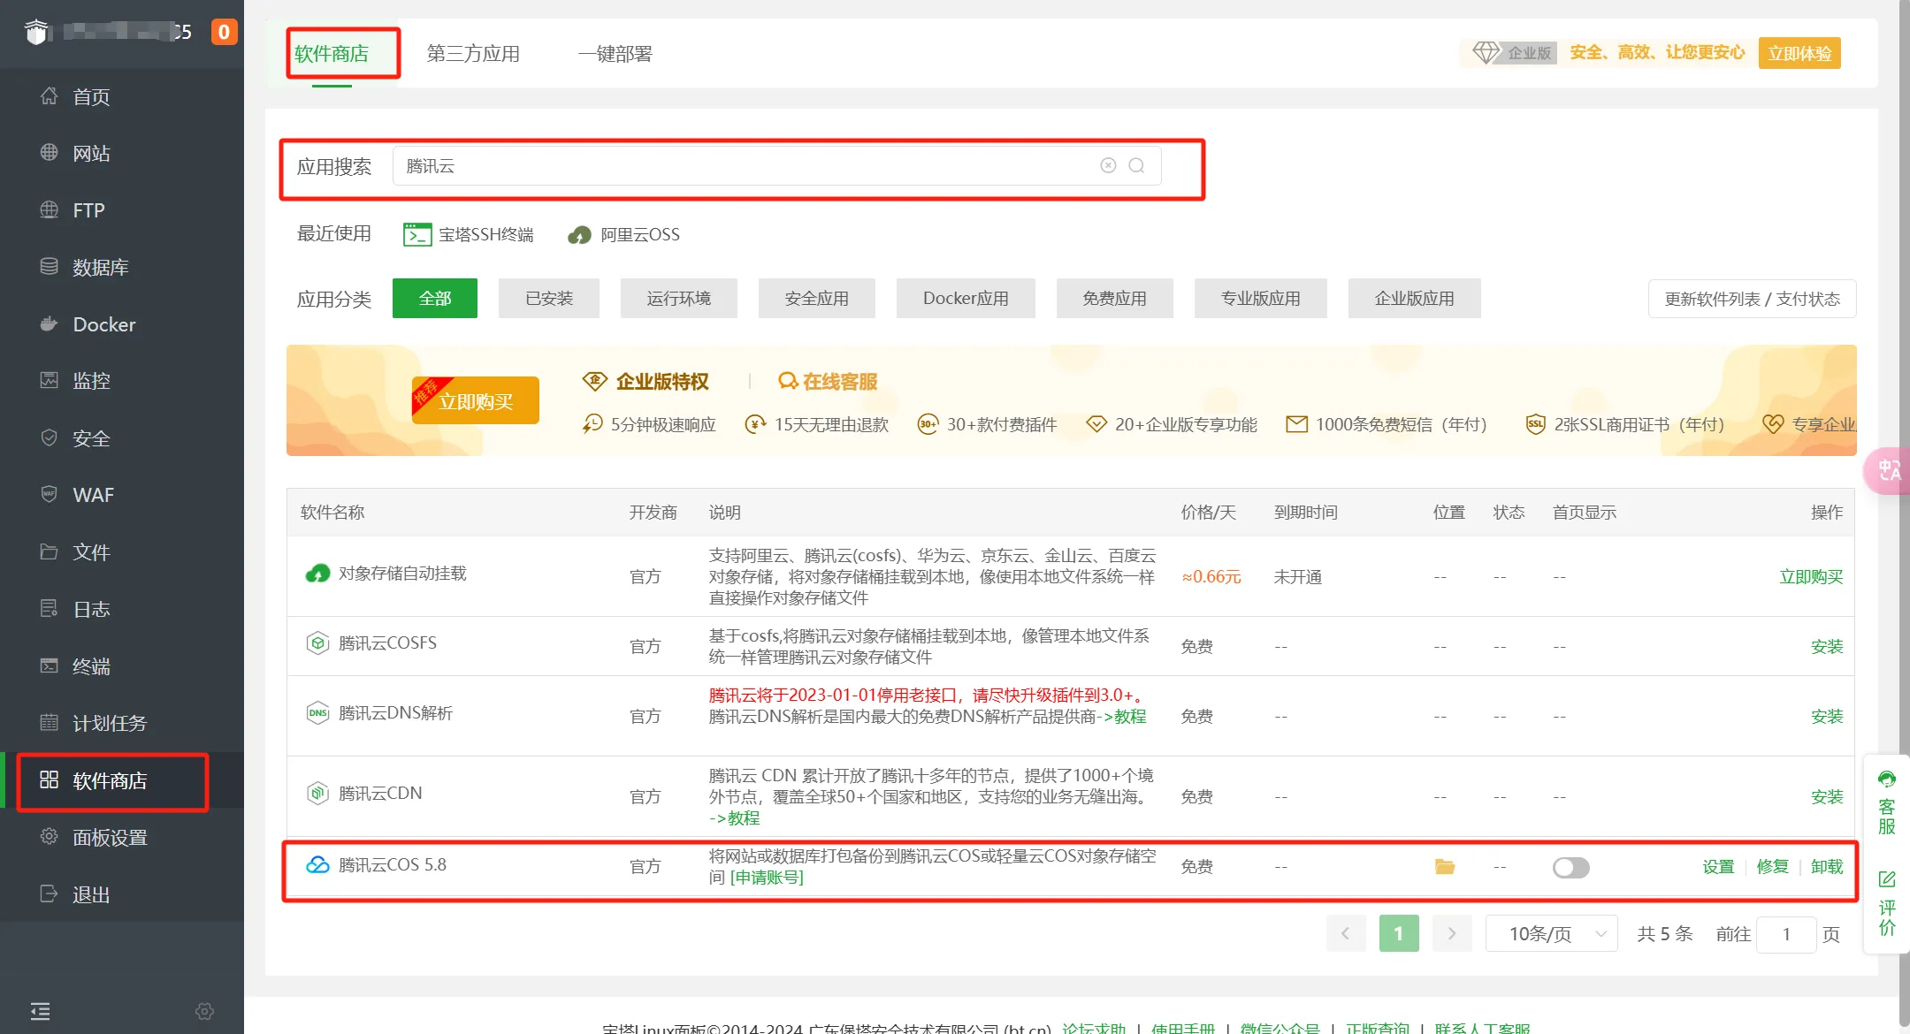Select the 运行环境 category filter
This screenshot has width=1910, height=1034.
tap(679, 299)
